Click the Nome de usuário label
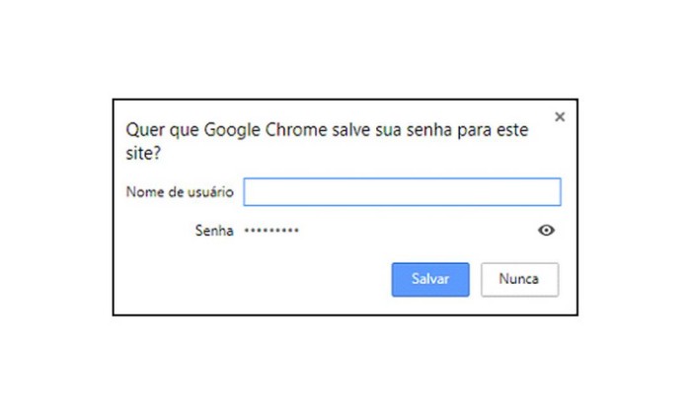 coord(180,191)
